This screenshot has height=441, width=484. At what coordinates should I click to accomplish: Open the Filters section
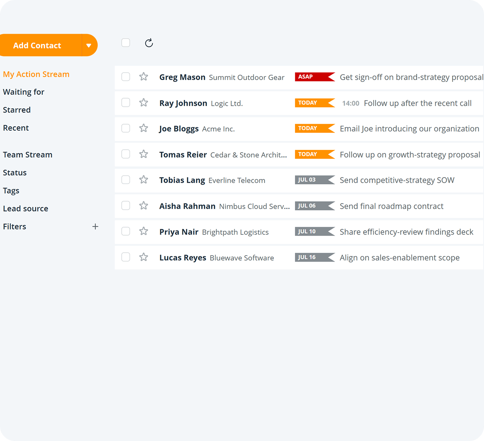(x=15, y=227)
